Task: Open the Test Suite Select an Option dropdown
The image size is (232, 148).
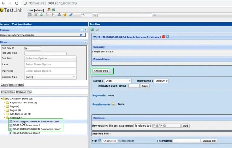Action: (x=50, y=58)
